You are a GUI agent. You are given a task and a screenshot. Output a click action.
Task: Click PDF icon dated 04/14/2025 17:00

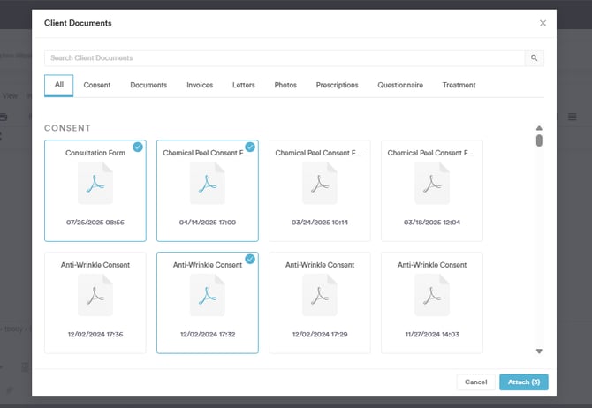tap(207, 184)
